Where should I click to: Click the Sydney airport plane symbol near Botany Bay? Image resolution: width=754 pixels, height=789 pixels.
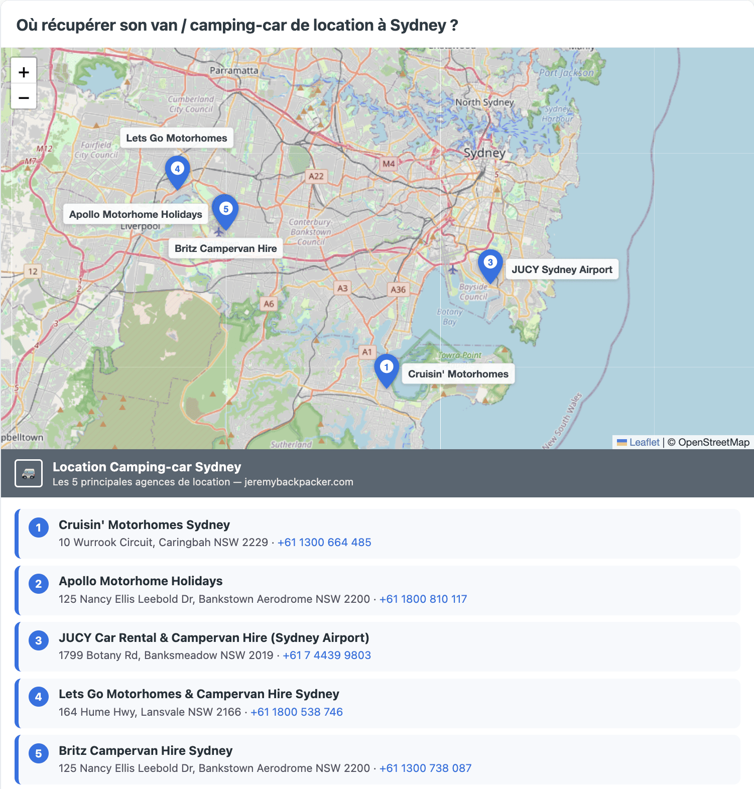click(x=453, y=270)
